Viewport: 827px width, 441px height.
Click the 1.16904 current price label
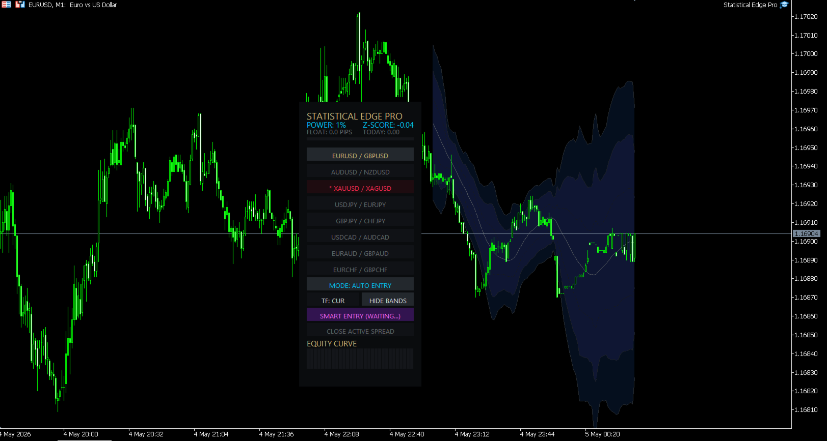coord(806,233)
